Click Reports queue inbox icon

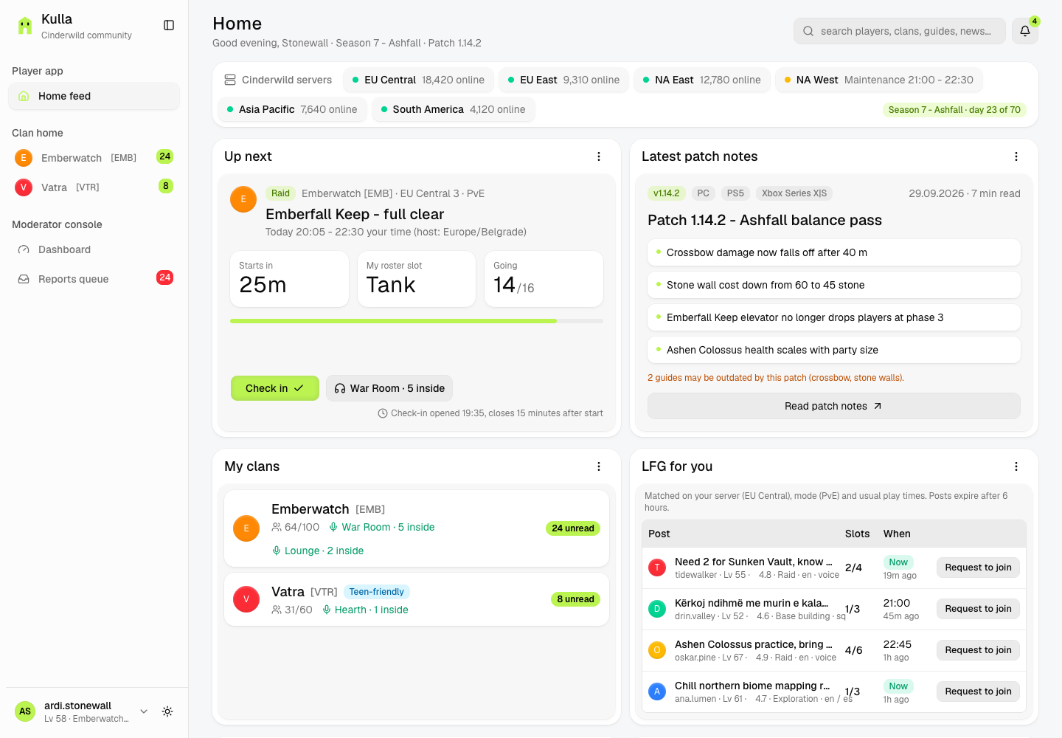pos(24,279)
